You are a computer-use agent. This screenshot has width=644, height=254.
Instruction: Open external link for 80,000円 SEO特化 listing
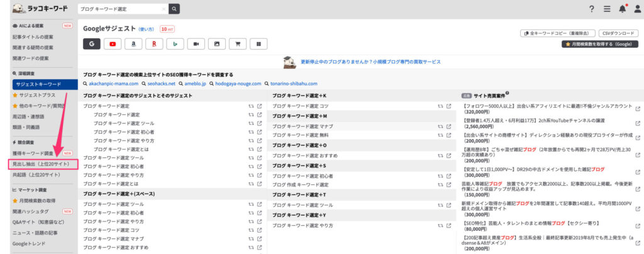(x=638, y=226)
